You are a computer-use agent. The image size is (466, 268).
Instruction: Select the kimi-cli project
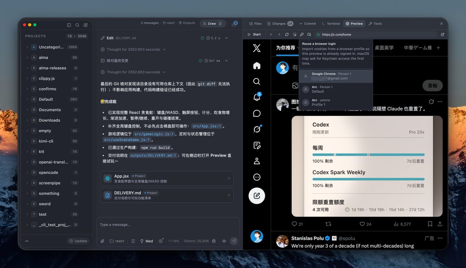52,141
